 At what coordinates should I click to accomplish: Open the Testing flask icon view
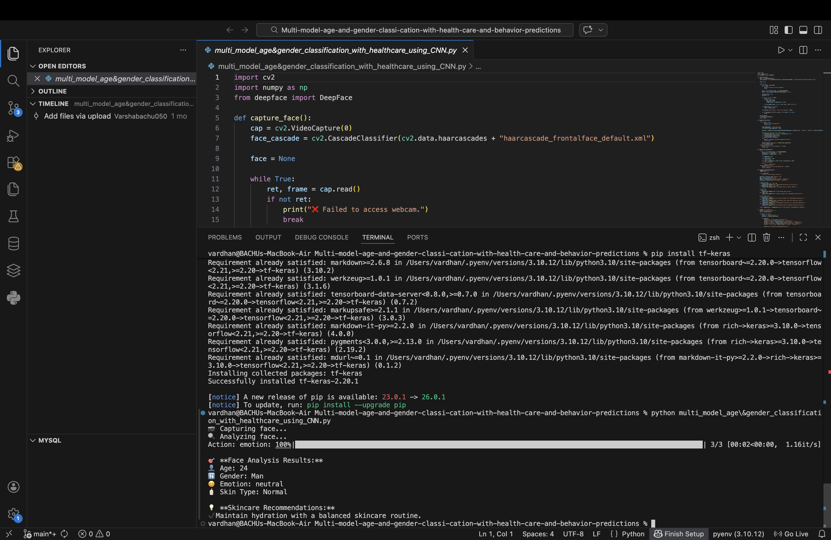click(x=13, y=216)
